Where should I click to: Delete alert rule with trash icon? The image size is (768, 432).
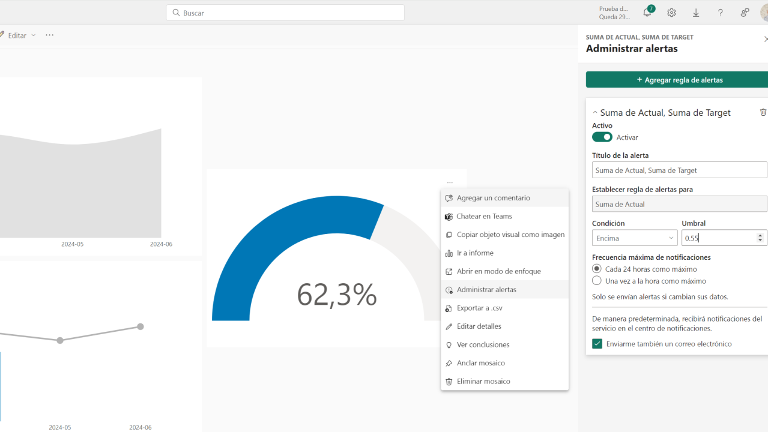click(763, 112)
